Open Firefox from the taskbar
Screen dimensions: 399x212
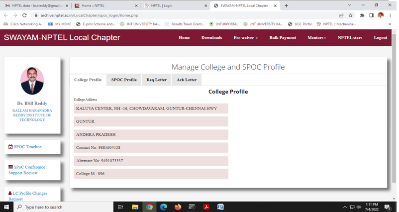click(x=178, y=207)
